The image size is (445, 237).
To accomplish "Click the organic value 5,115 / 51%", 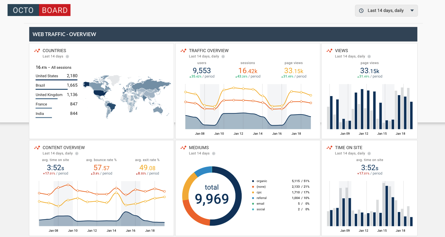I will pyautogui.click(x=301, y=181).
